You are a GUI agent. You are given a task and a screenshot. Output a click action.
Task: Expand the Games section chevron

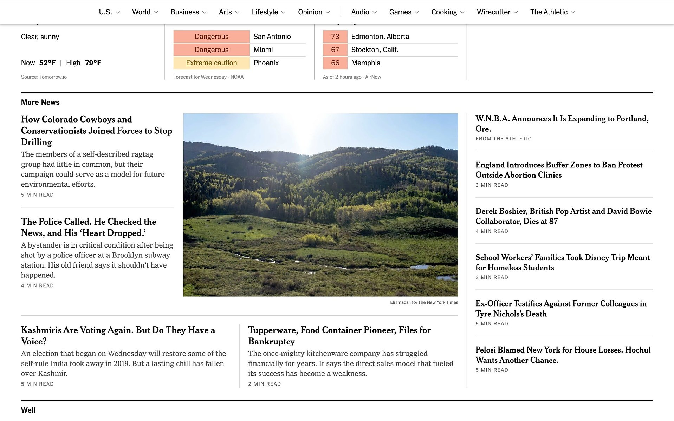pyautogui.click(x=417, y=12)
